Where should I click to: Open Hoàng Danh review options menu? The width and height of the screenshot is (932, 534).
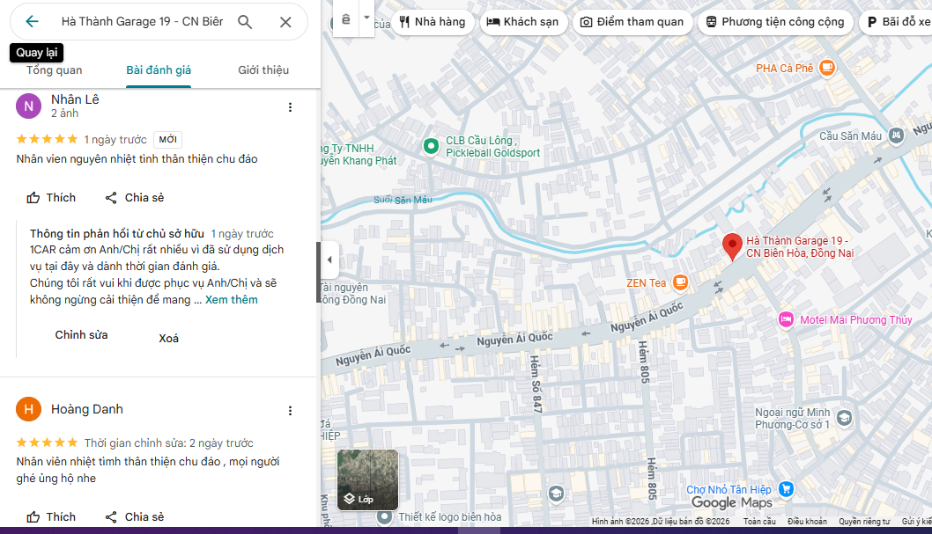290,411
